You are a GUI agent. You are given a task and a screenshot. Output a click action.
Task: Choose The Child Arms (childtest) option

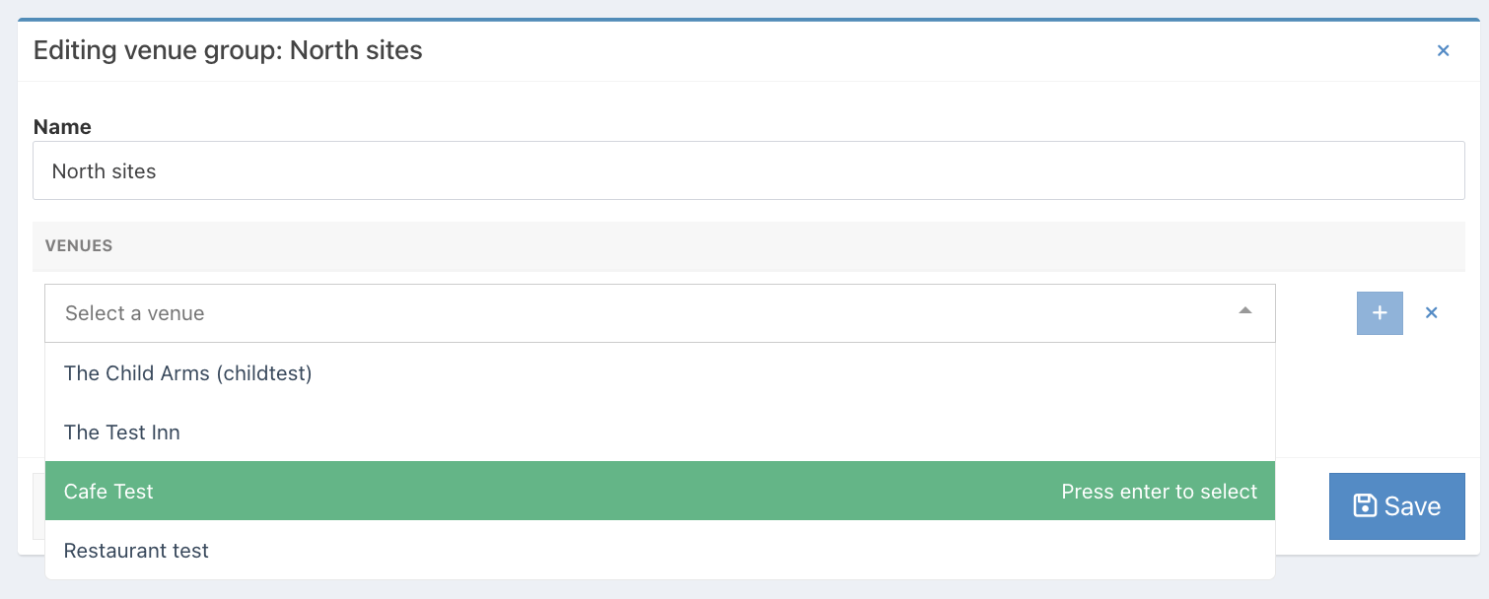pyautogui.click(x=660, y=372)
